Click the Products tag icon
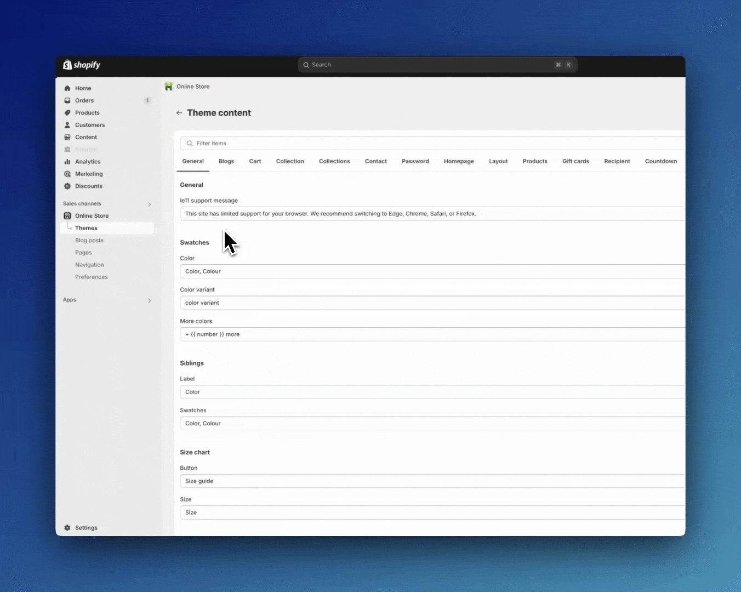The width and height of the screenshot is (741, 592). click(67, 113)
